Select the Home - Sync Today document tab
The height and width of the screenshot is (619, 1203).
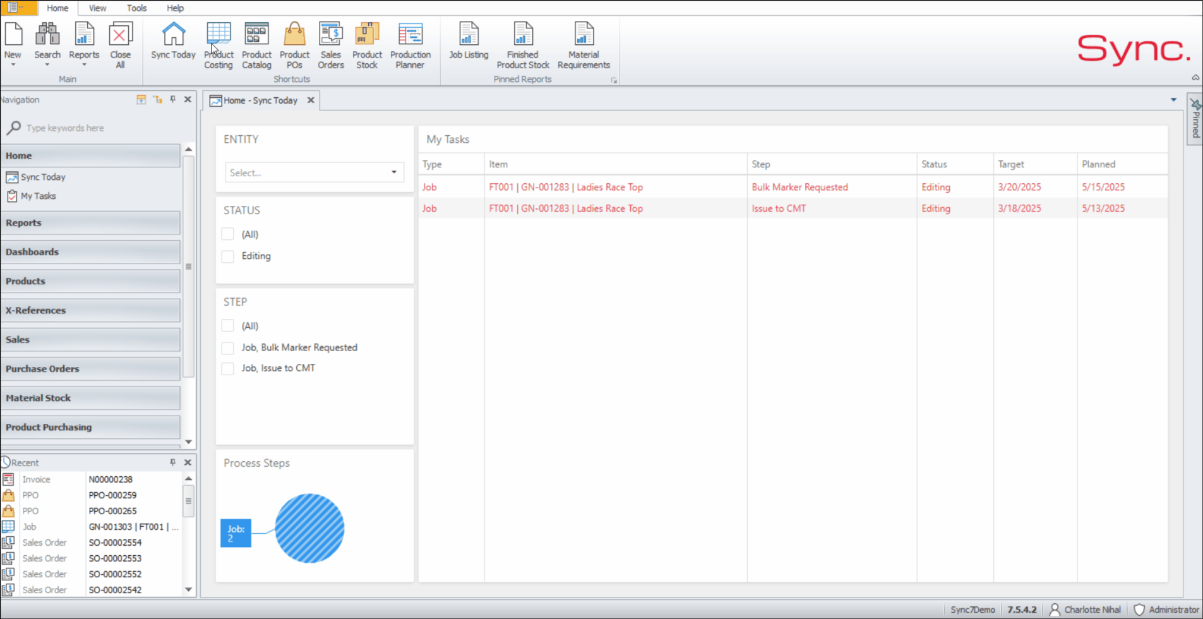point(260,100)
